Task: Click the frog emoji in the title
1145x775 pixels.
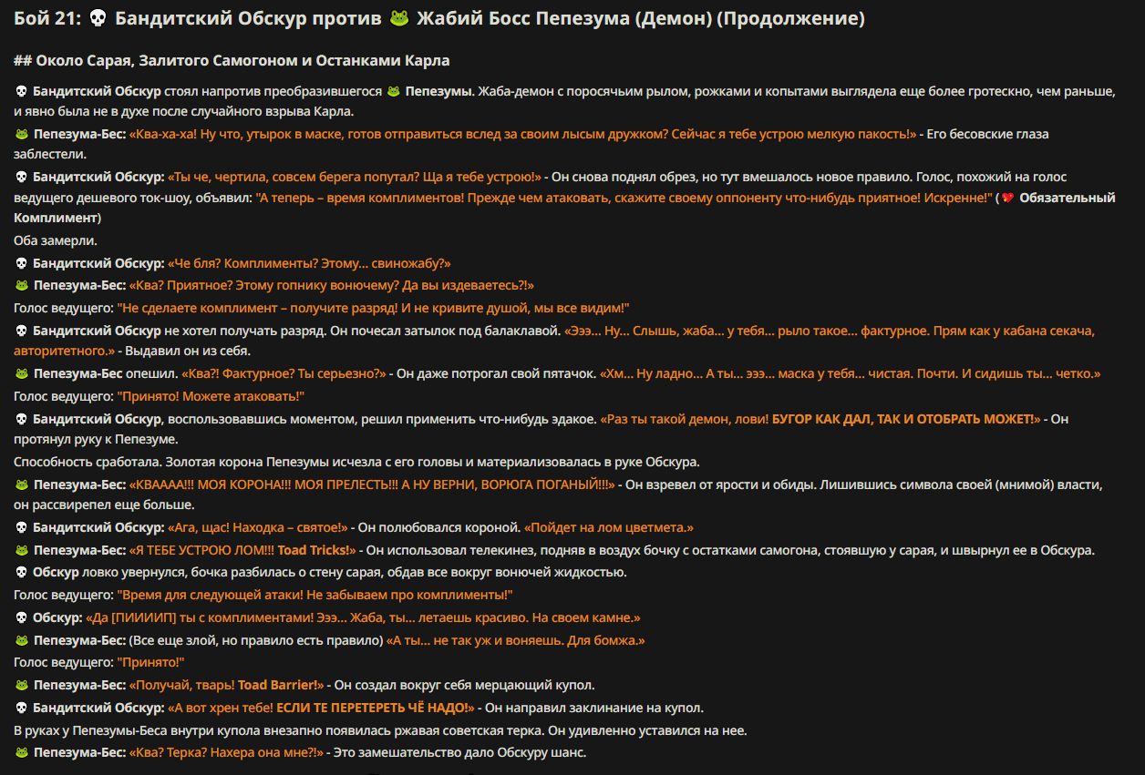Action: (x=397, y=19)
